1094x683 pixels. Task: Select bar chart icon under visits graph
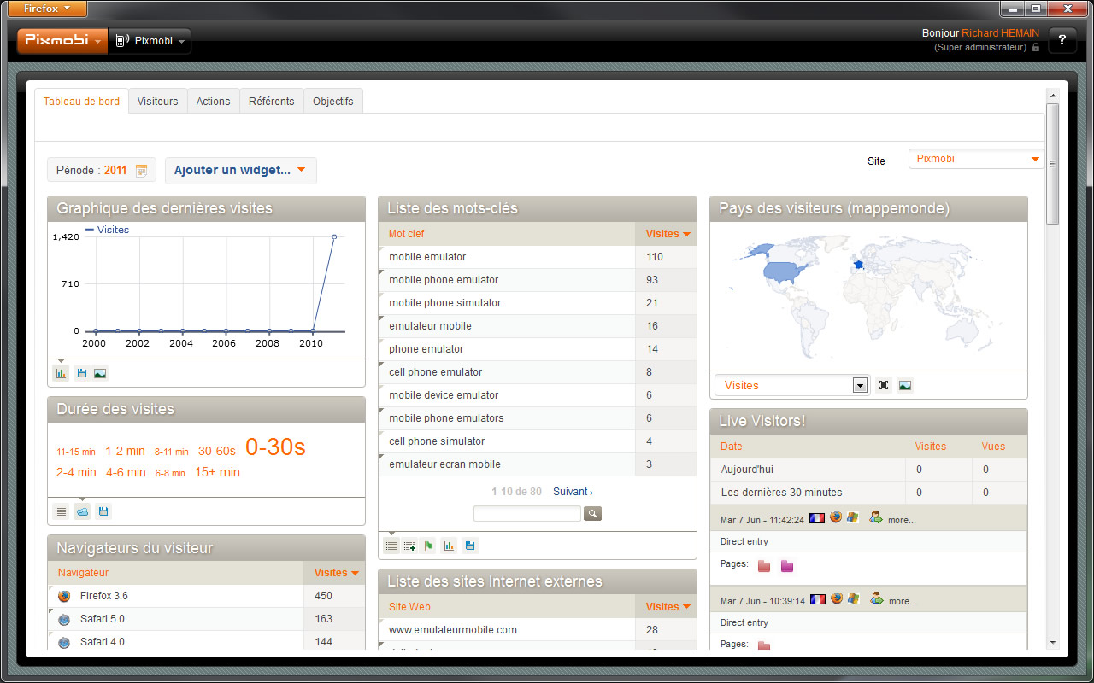(x=61, y=373)
